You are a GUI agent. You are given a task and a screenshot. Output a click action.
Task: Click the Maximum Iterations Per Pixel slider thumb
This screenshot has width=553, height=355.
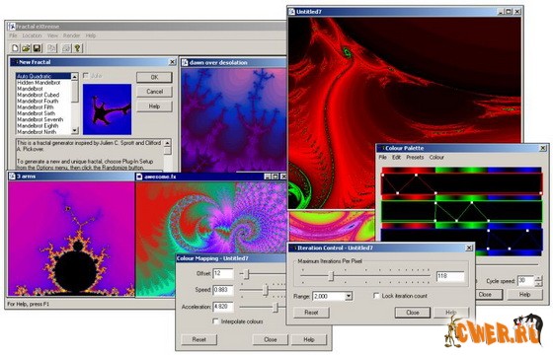(331, 276)
